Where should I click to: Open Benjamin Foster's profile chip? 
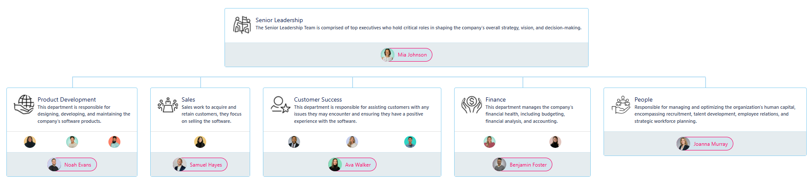(522, 164)
